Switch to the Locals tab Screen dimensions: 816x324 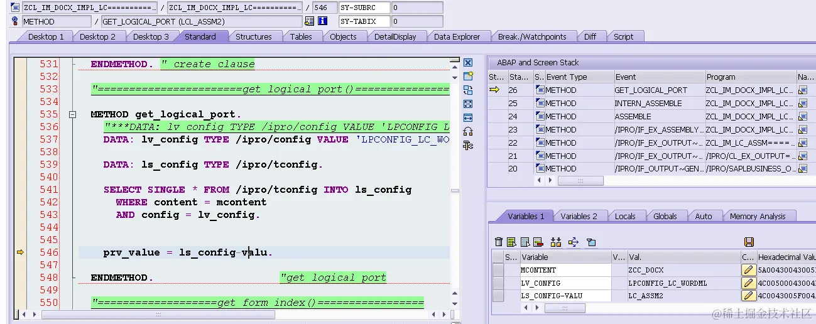point(625,216)
